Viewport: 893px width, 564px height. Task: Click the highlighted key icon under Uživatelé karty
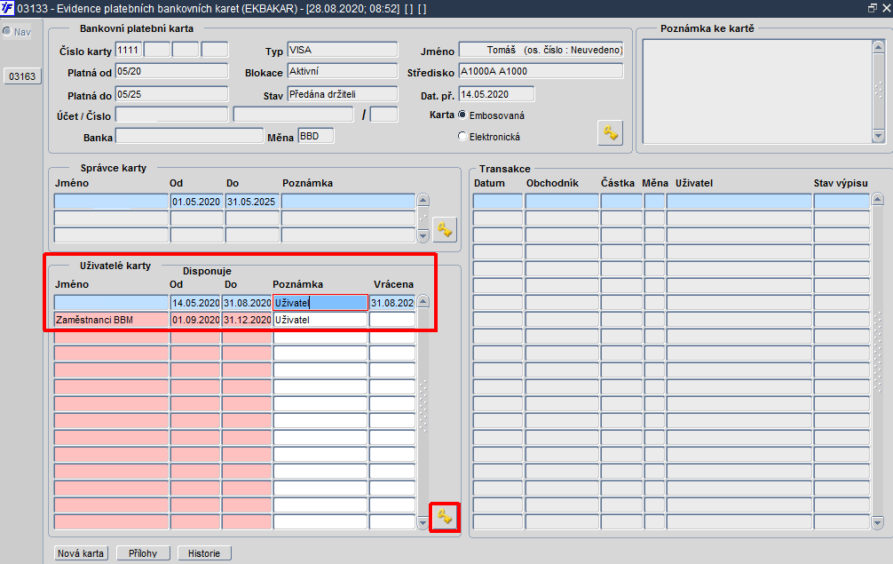445,517
